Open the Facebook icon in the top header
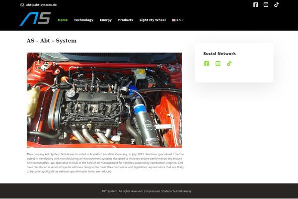298x199 pixels. click(x=256, y=5)
